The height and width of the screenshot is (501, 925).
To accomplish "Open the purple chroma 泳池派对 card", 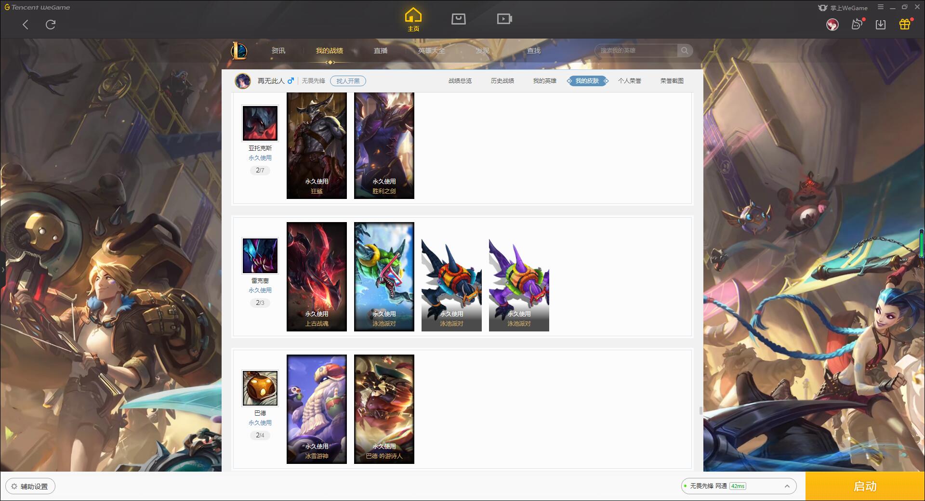I will click(519, 284).
